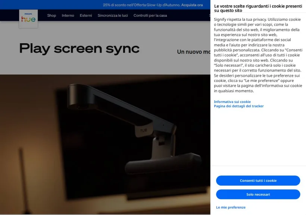This screenshot has height=215, width=306.
Task: Open the Informativa sui cookie link
Action: click(232, 102)
